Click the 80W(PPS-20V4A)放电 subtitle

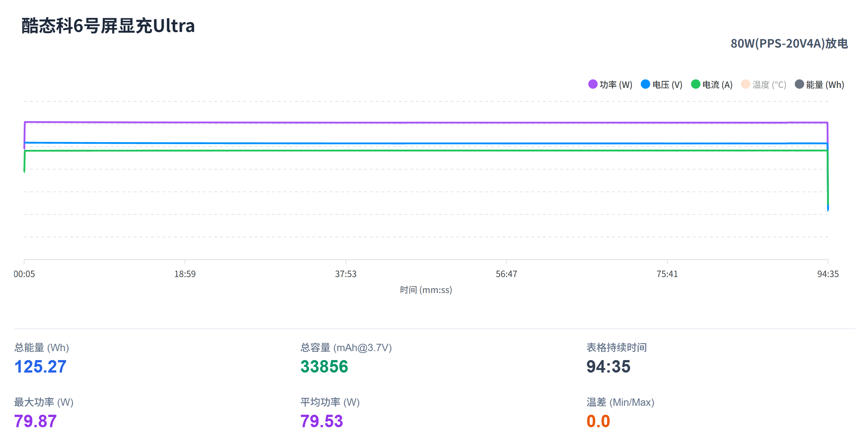point(789,43)
